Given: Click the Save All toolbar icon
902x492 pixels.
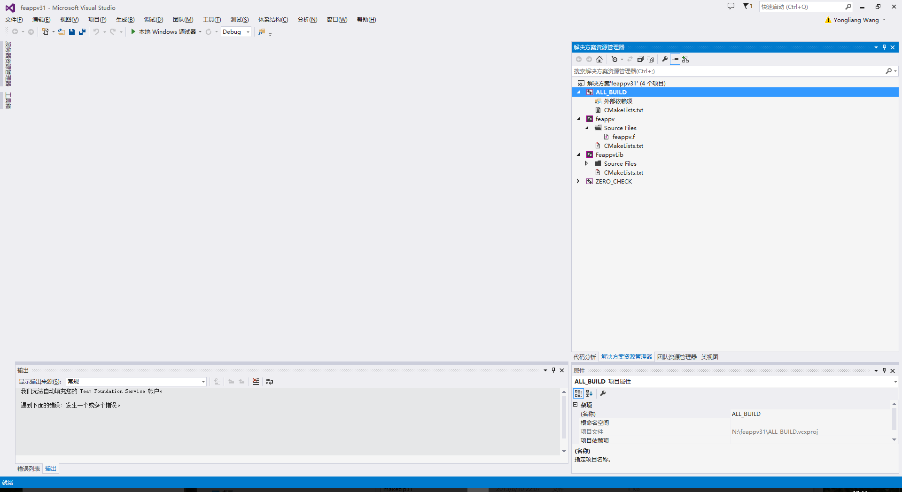Looking at the screenshot, I should (82, 31).
